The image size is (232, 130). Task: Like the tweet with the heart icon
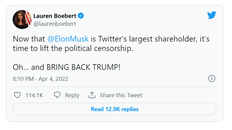18,95
